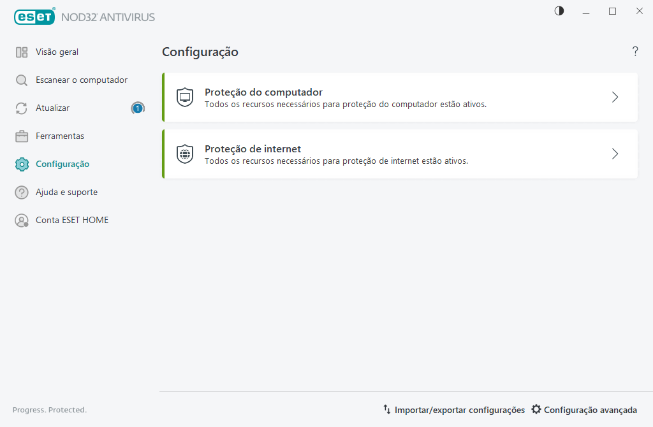Open Importar/exportar configurações
Image resolution: width=653 pixels, height=427 pixels.
point(460,410)
